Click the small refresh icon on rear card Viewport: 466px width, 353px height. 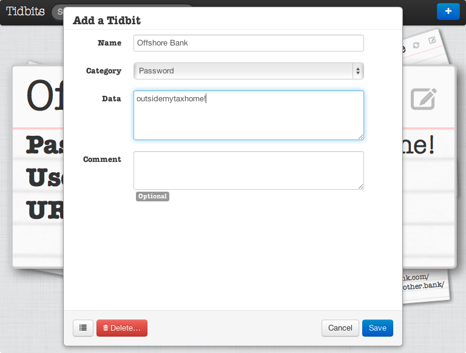point(416,45)
